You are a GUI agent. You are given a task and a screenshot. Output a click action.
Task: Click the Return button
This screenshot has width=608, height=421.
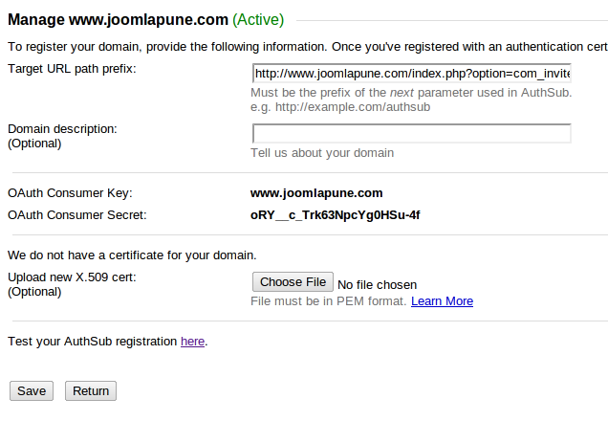tap(91, 391)
